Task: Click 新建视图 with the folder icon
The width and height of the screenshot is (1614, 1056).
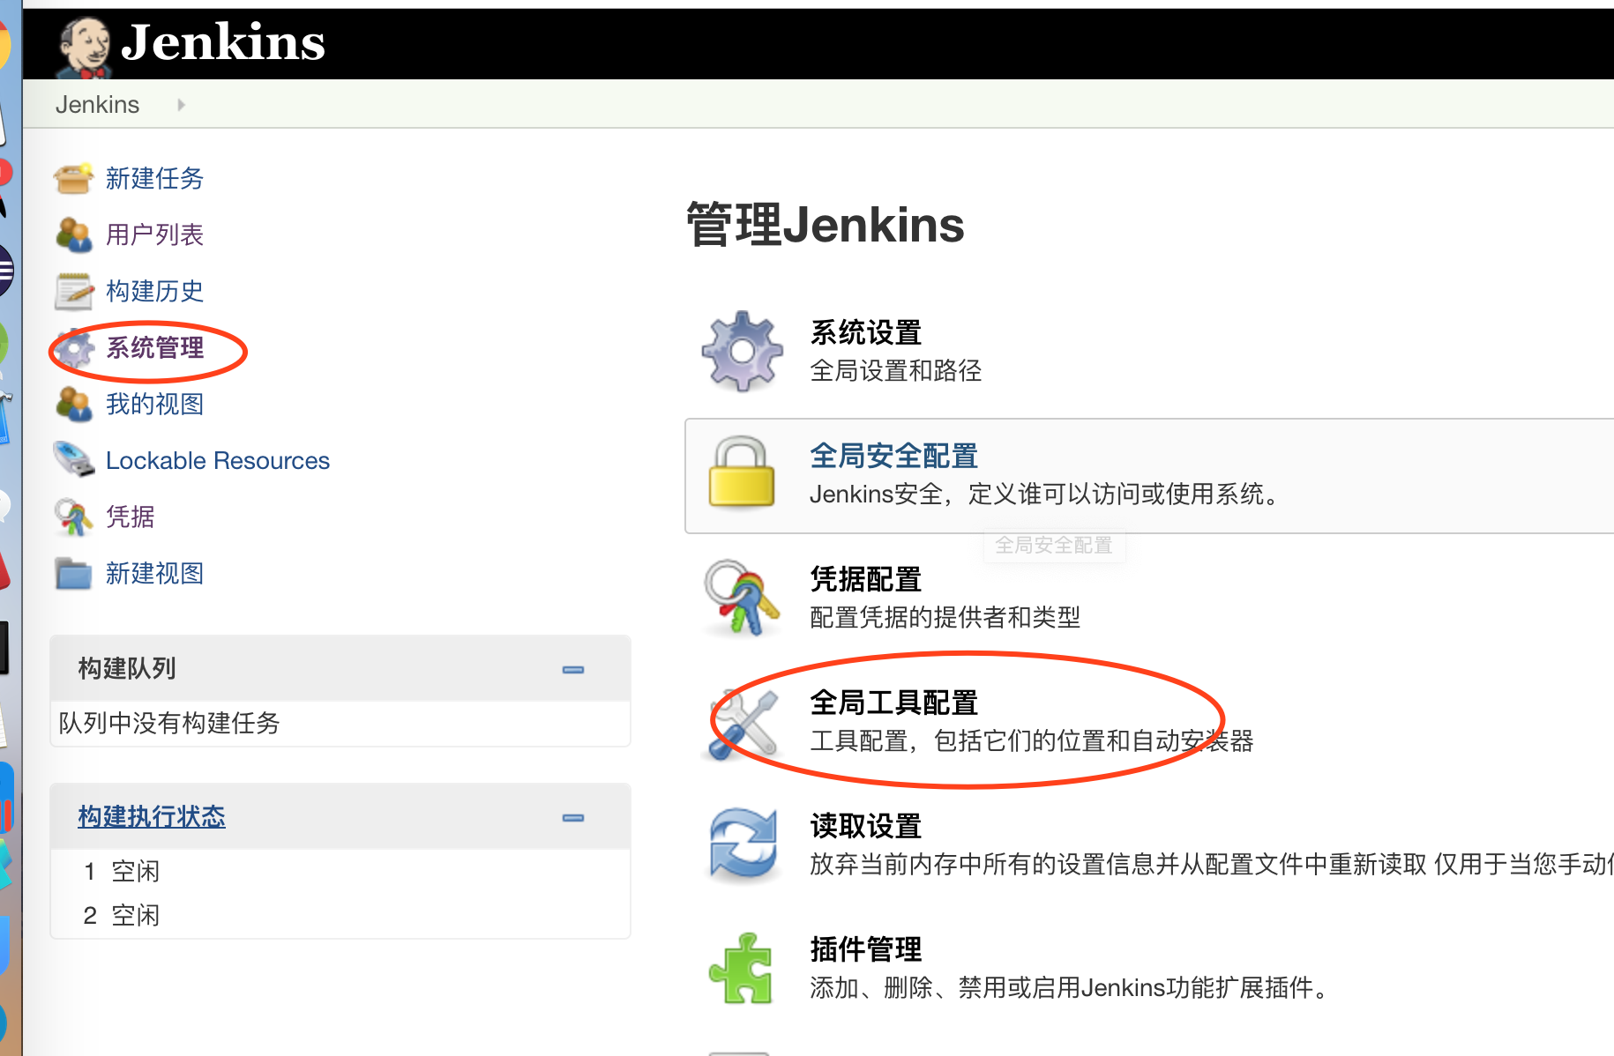Action: coord(155,573)
